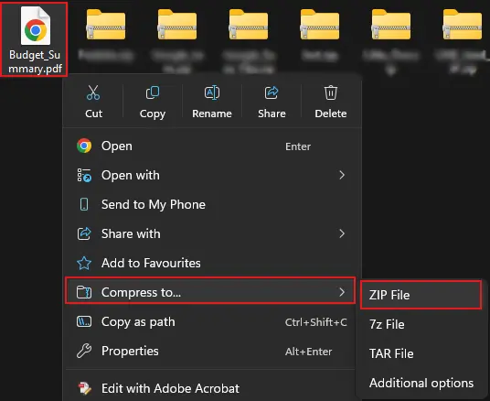
Task: Select ZIP File in the submenu
Action: [x=421, y=295]
